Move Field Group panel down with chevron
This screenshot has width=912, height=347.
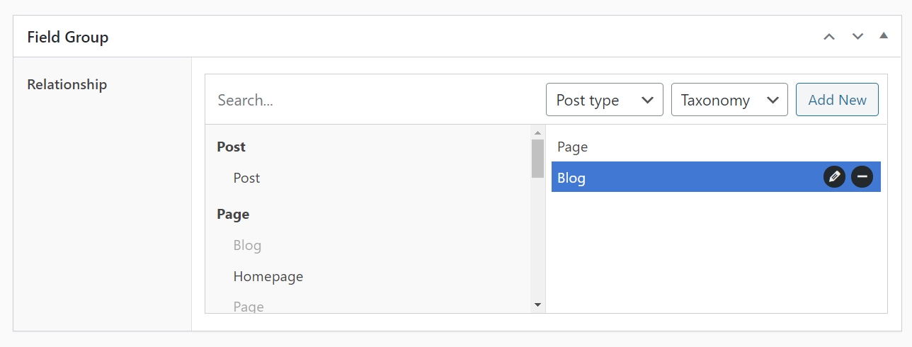coord(857,36)
